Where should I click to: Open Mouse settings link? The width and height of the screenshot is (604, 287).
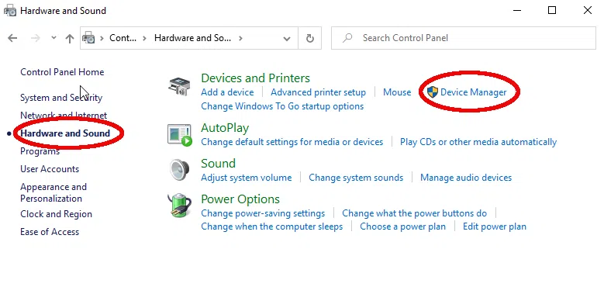point(397,92)
